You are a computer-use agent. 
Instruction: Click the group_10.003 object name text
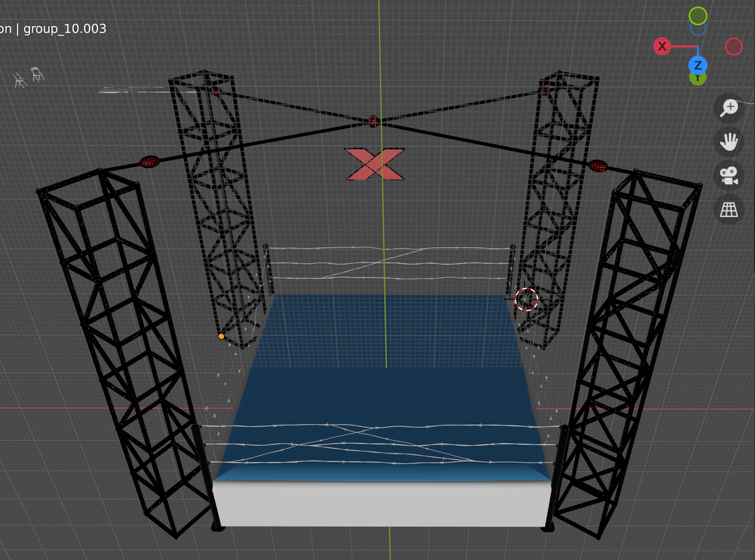pyautogui.click(x=64, y=29)
